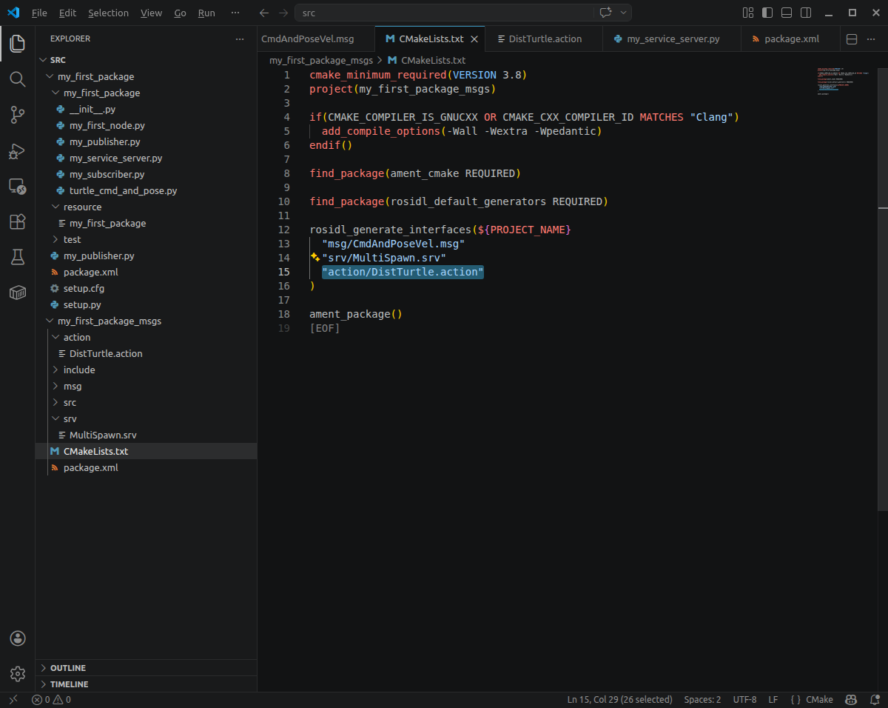Open errors and warnings count in status bar
The image size is (888, 708).
point(51,699)
